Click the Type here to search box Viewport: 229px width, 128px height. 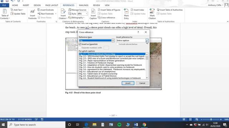pyautogui.click(x=36, y=125)
